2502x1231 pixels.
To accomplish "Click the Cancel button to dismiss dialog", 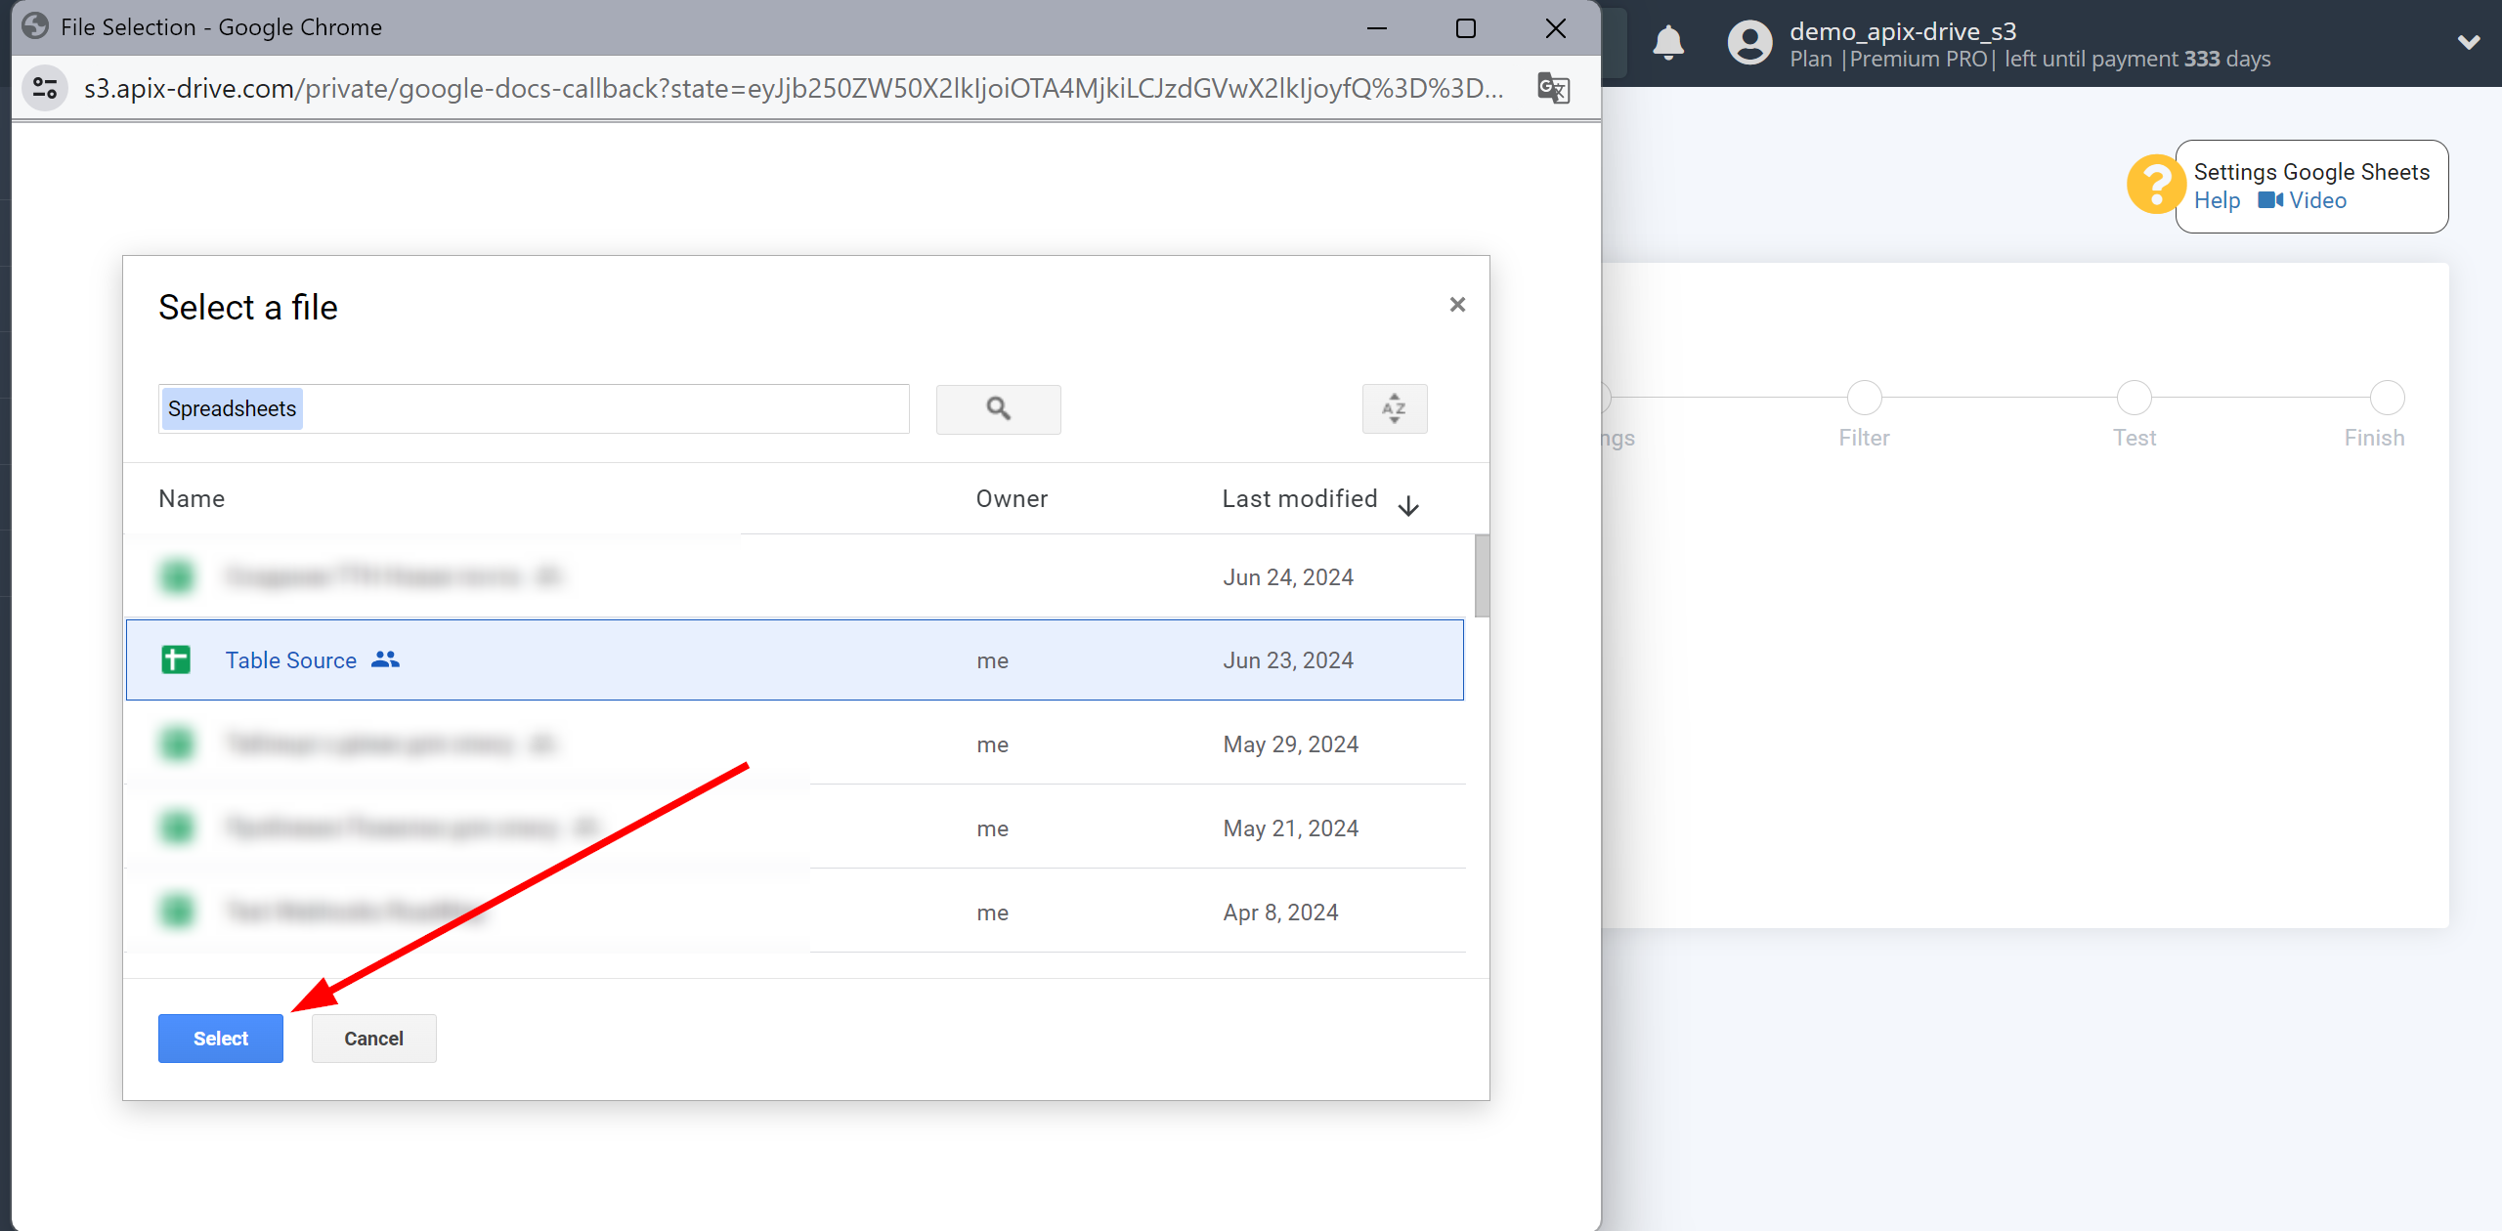I will [373, 1039].
